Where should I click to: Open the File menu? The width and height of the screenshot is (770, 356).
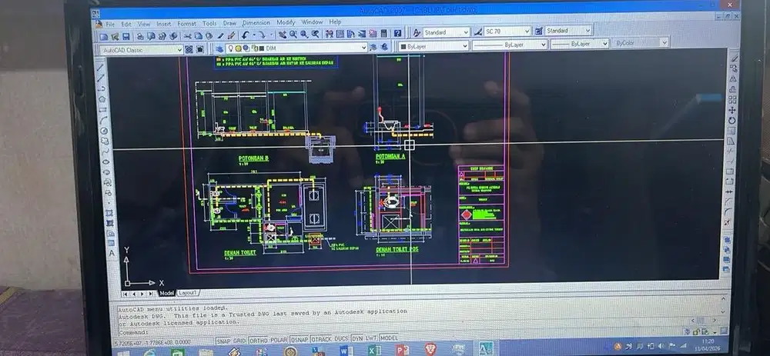(110, 24)
